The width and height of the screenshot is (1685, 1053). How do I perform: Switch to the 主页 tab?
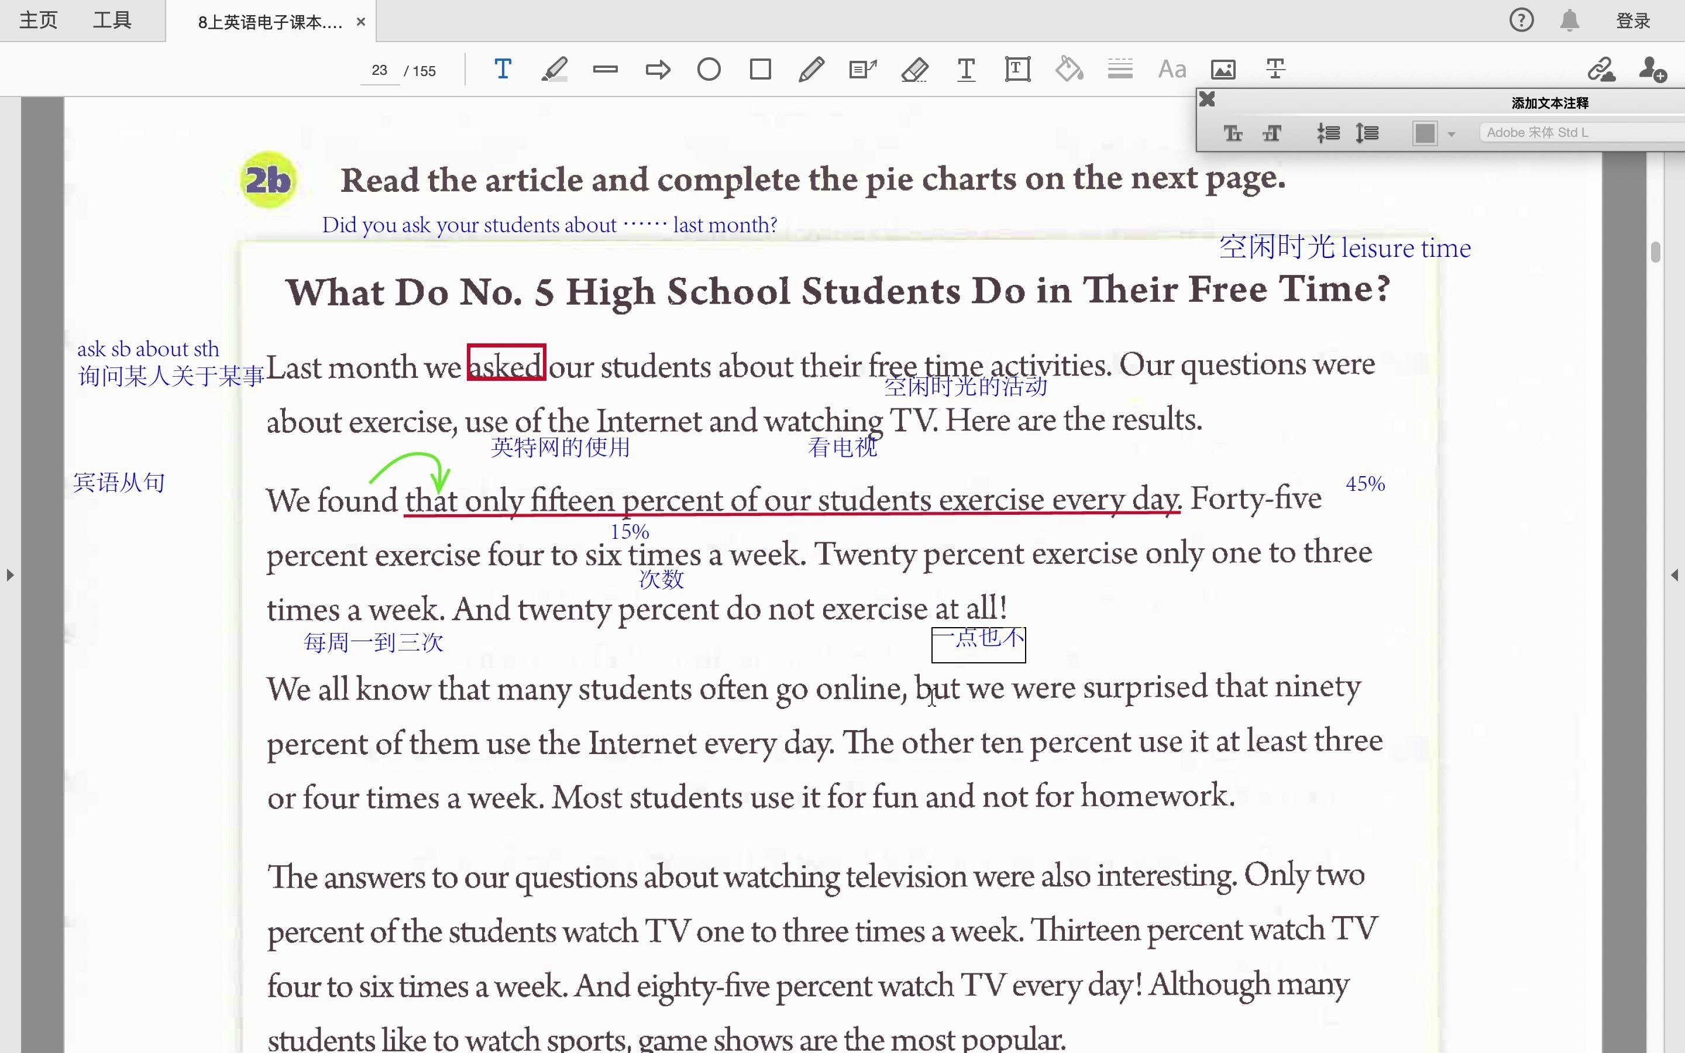click(38, 20)
